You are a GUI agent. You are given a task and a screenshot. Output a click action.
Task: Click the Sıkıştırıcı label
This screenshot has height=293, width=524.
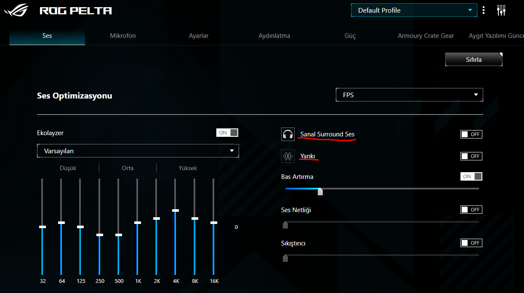point(293,243)
